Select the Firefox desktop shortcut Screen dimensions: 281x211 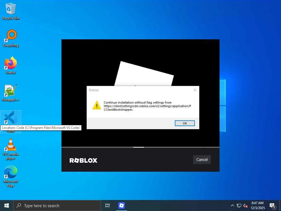point(11,65)
